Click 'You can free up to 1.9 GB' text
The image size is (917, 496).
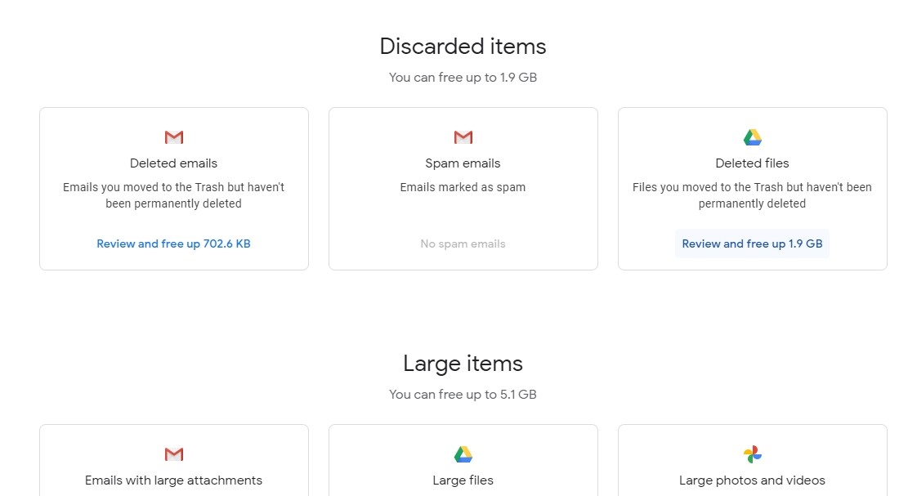pyautogui.click(x=463, y=77)
